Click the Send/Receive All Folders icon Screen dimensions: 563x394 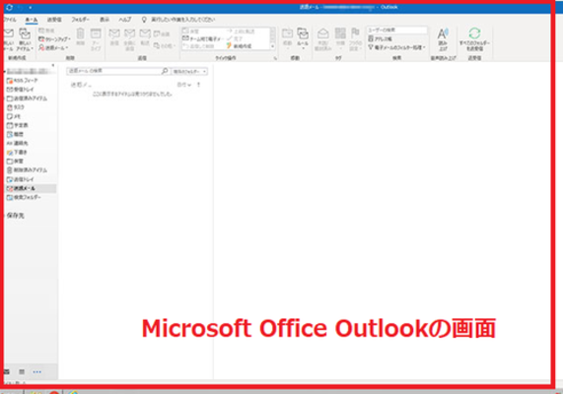click(x=474, y=33)
